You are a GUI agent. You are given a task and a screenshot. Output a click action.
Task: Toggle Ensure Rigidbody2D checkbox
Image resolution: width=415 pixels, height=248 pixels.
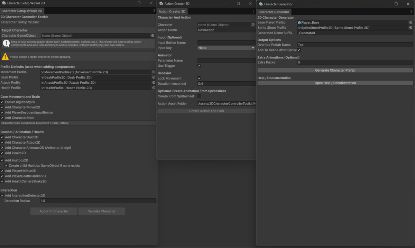pyautogui.click(x=2, y=102)
